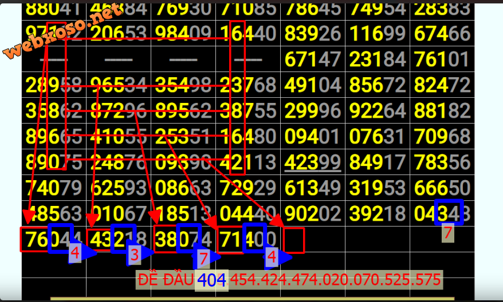Viewport: 503px width, 302px height.
Task: Click the cell showing 01067
Action: click(119, 213)
